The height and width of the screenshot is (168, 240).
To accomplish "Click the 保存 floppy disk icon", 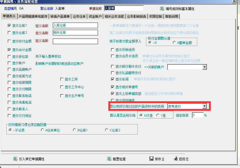I will (x=151, y=159).
